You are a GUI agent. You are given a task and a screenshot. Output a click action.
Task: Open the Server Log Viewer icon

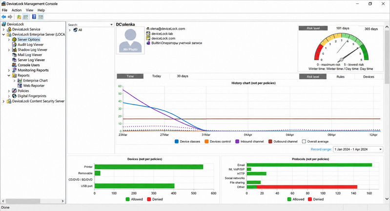tap(15, 60)
